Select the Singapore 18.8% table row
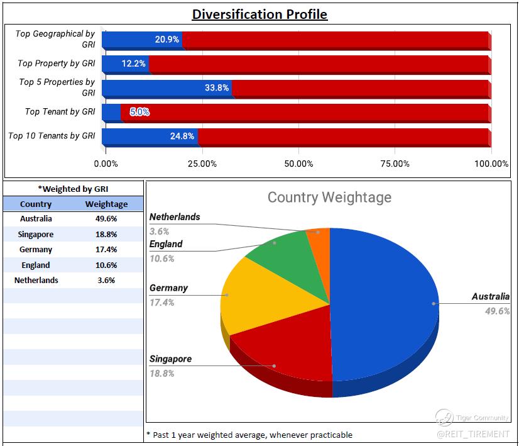 [x=73, y=234]
